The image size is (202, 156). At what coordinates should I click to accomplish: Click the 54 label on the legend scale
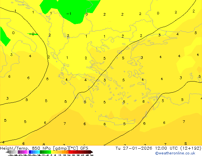(92, 155)
